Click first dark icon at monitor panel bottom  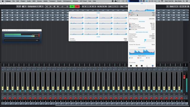(x=131, y=66)
